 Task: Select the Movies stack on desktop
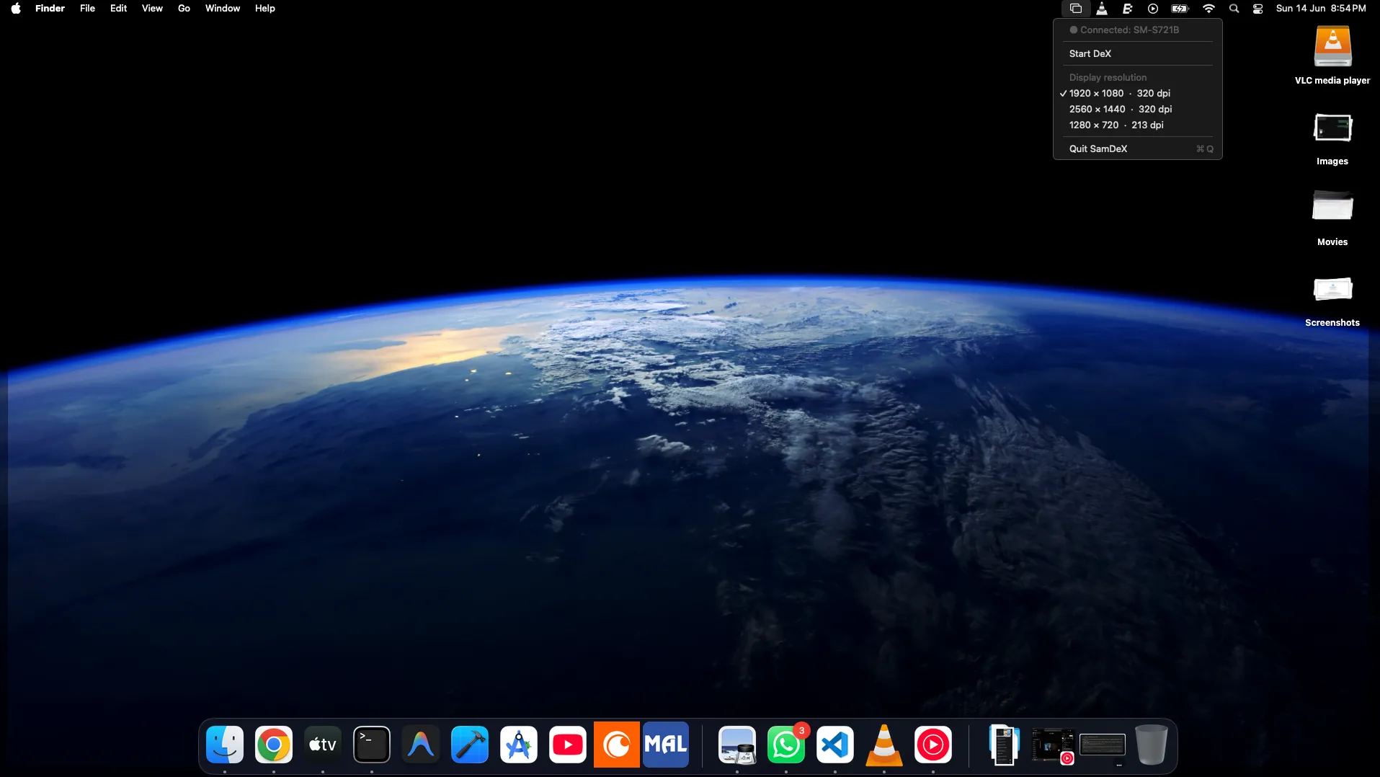1332,218
